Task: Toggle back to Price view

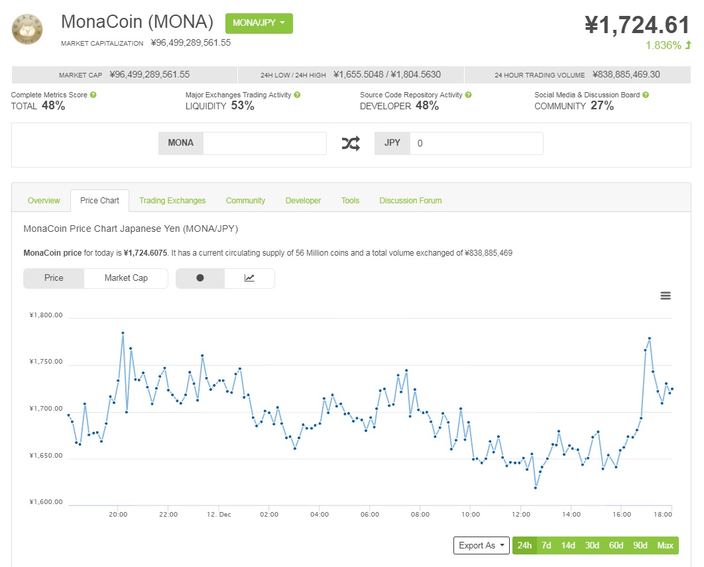Action: tap(53, 278)
